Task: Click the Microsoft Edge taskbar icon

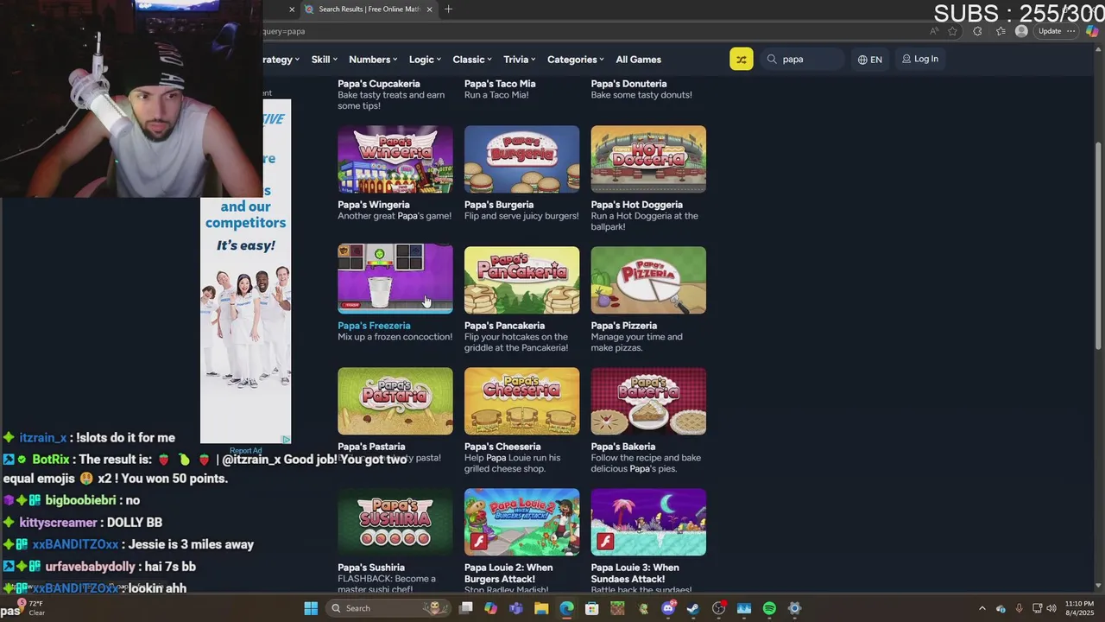Action: pyautogui.click(x=566, y=608)
